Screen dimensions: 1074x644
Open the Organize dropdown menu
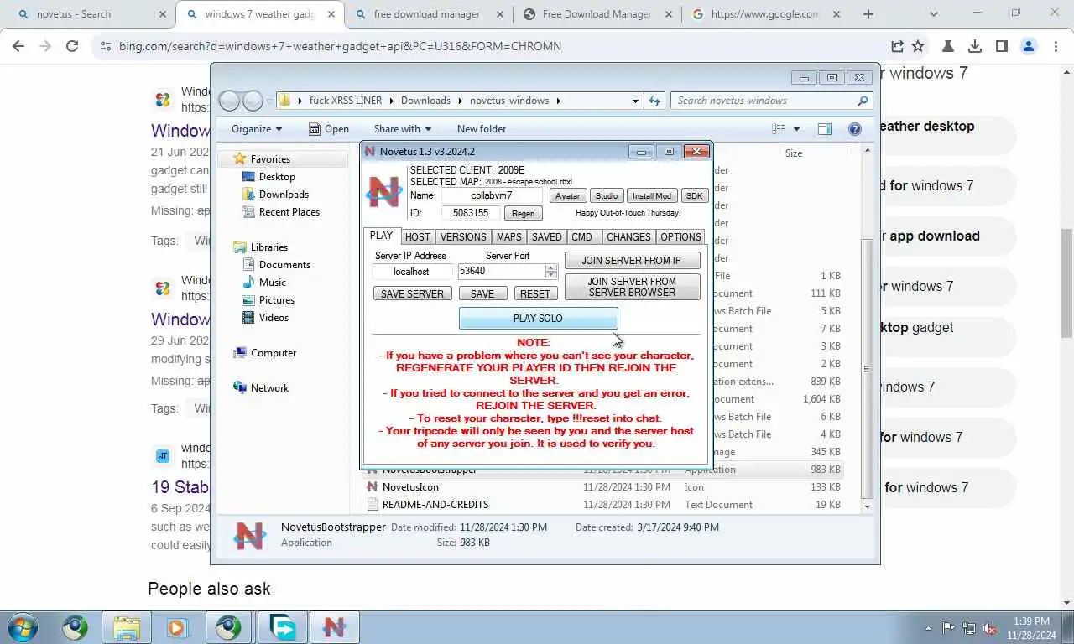(257, 129)
